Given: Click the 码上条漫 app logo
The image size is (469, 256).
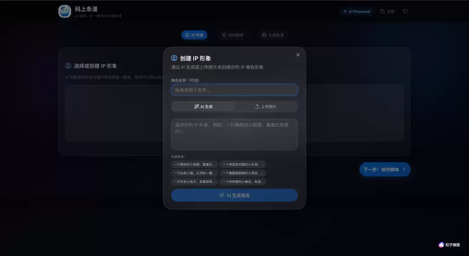Looking at the screenshot, I should 65,11.
